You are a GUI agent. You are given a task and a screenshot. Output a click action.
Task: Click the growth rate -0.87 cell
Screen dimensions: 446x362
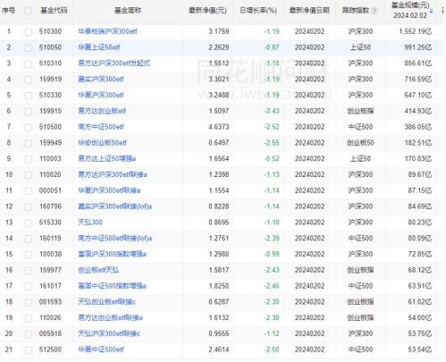tap(272, 47)
